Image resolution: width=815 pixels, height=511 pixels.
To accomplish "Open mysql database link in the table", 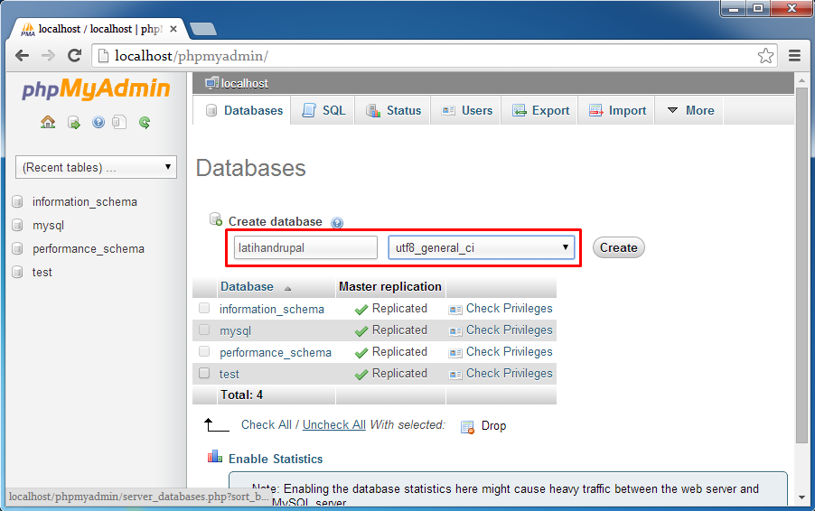I will pyautogui.click(x=236, y=330).
